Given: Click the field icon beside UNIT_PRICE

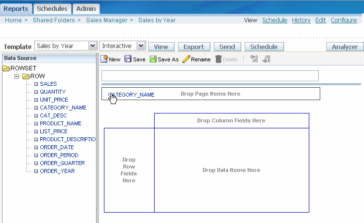Looking at the screenshot, I should pyautogui.click(x=36, y=100).
